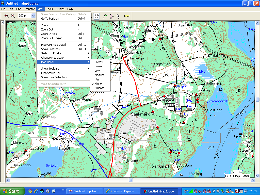
Task: Select the Route tool icon
Action: coord(112,16)
